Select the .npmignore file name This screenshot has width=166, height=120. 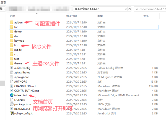pos(22,77)
